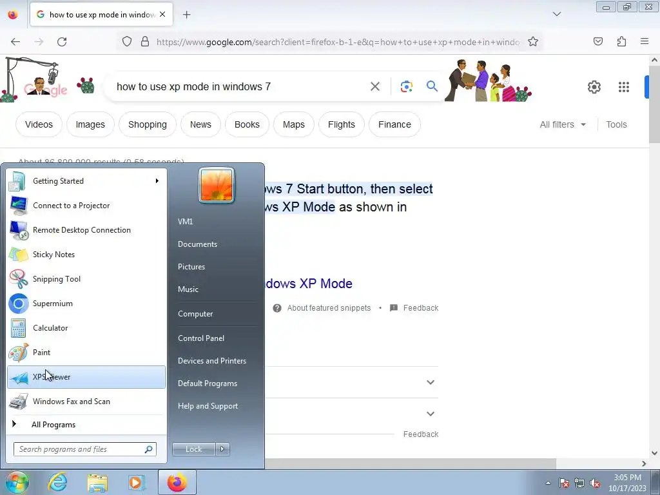The width and height of the screenshot is (660, 495).
Task: Open search Tools
Action: [616, 124]
